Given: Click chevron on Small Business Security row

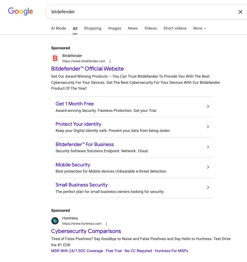Looking at the screenshot, I should tap(208, 187).
